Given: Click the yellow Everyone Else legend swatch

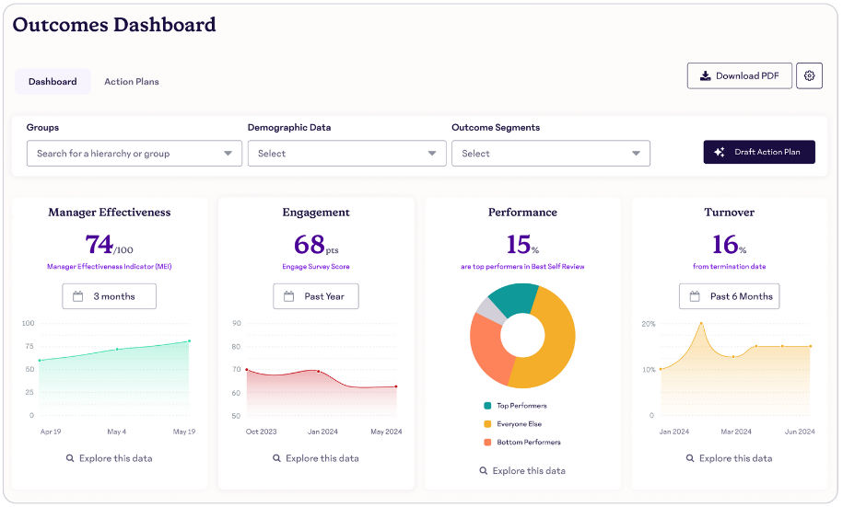Looking at the screenshot, I should (487, 424).
